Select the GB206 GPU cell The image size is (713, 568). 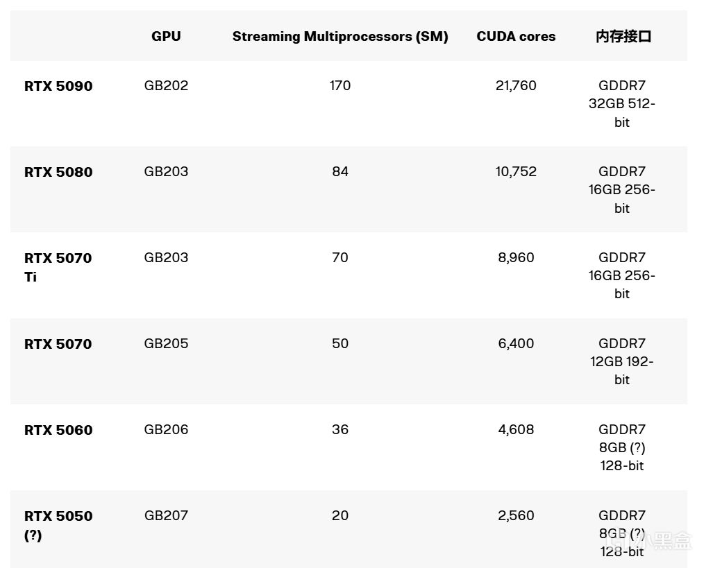(166, 429)
